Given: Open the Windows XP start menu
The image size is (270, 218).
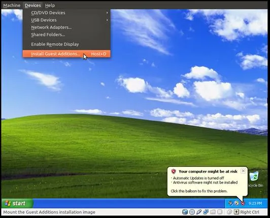Looking at the screenshot, I should (x=17, y=203).
